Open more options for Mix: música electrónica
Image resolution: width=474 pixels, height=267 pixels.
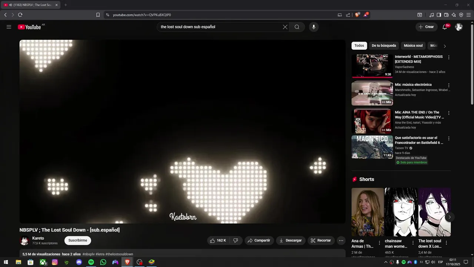coord(449,85)
